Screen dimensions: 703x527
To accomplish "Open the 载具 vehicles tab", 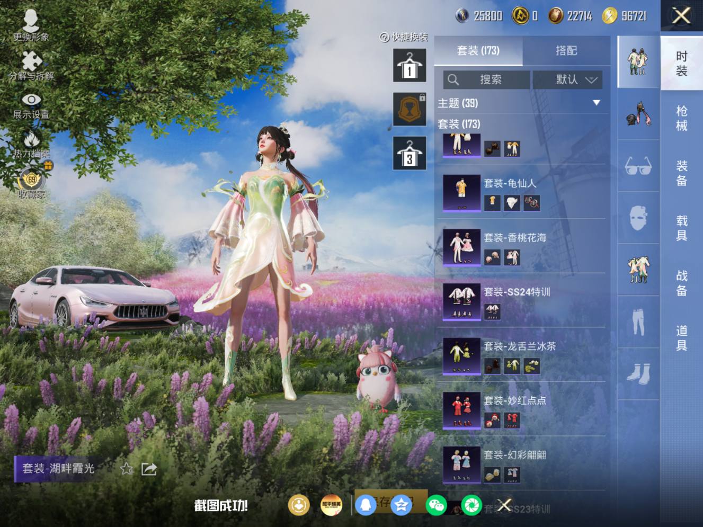I will [682, 228].
